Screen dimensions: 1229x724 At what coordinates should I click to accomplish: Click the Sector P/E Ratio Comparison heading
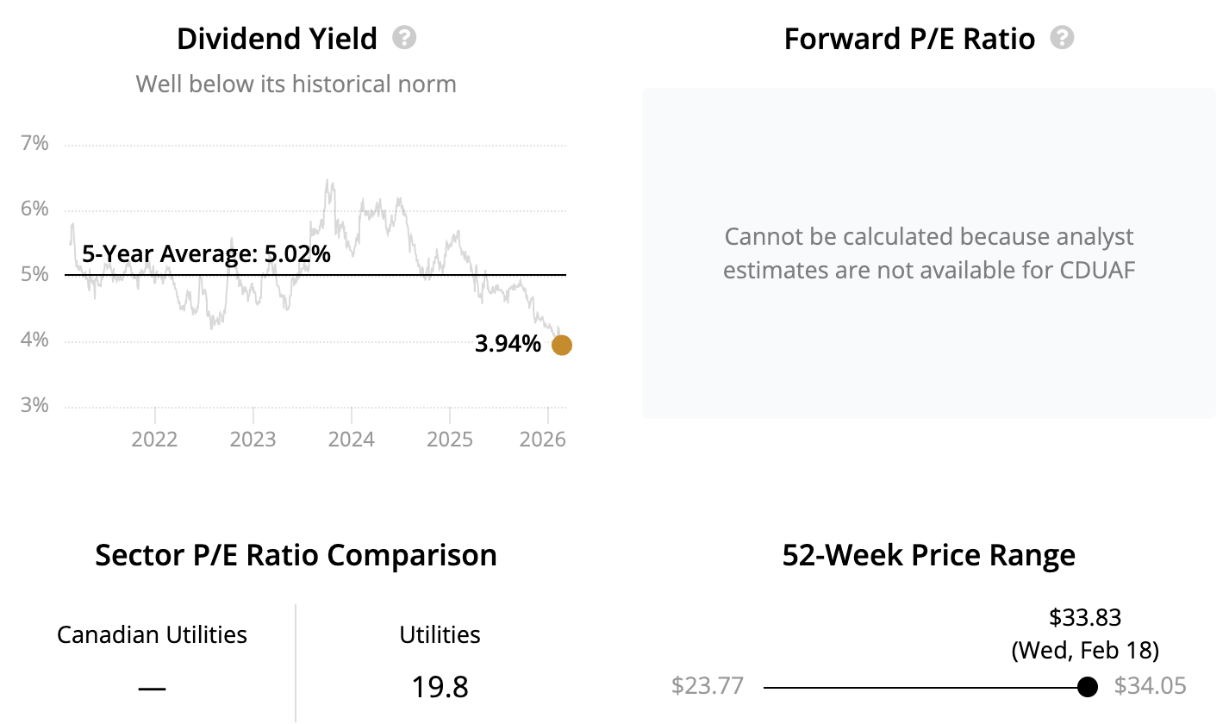coord(296,555)
